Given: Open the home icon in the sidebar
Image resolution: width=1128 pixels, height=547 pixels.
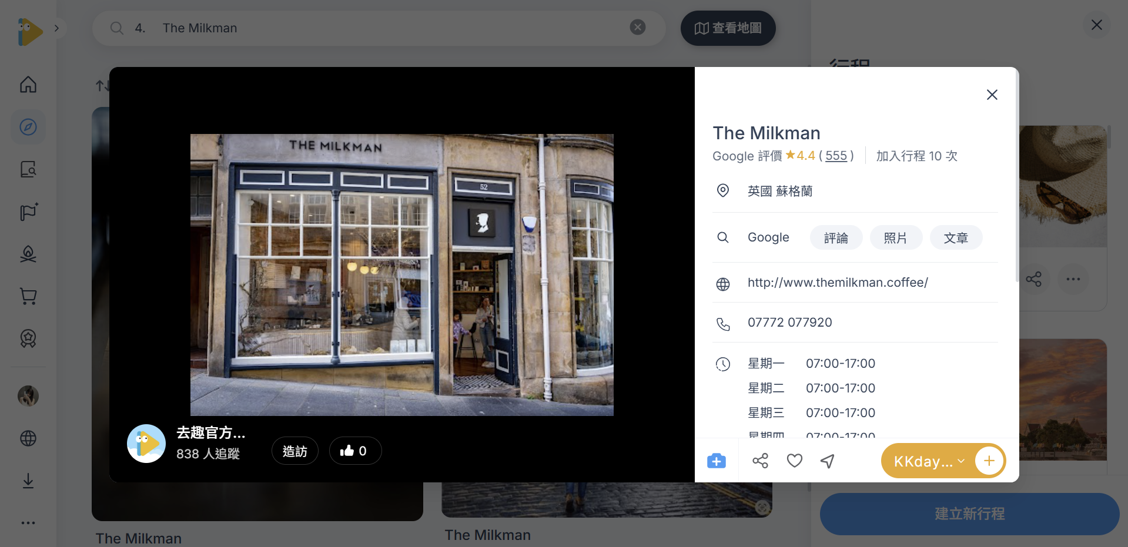Looking at the screenshot, I should click(x=28, y=84).
